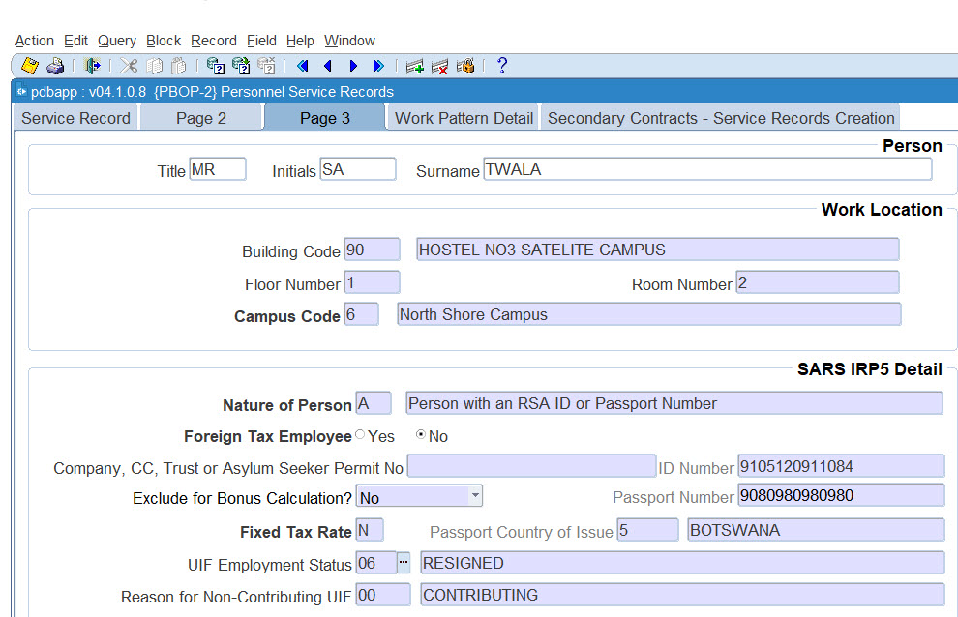Viewport: 958px width, 617px height.
Task: Click the Help question mark icon
Action: (501, 66)
